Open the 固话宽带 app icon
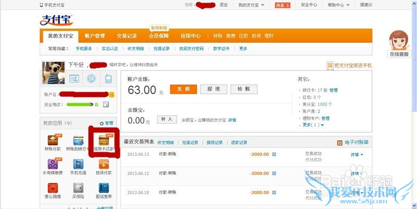The height and width of the screenshot is (209, 417). coord(104,188)
